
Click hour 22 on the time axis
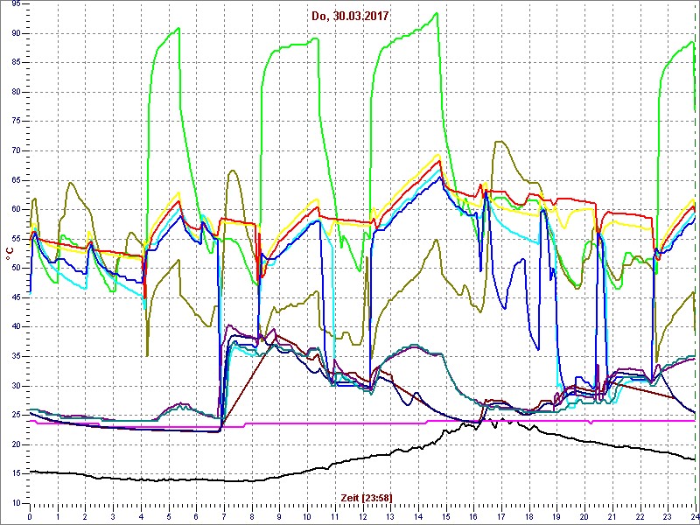[640, 516]
